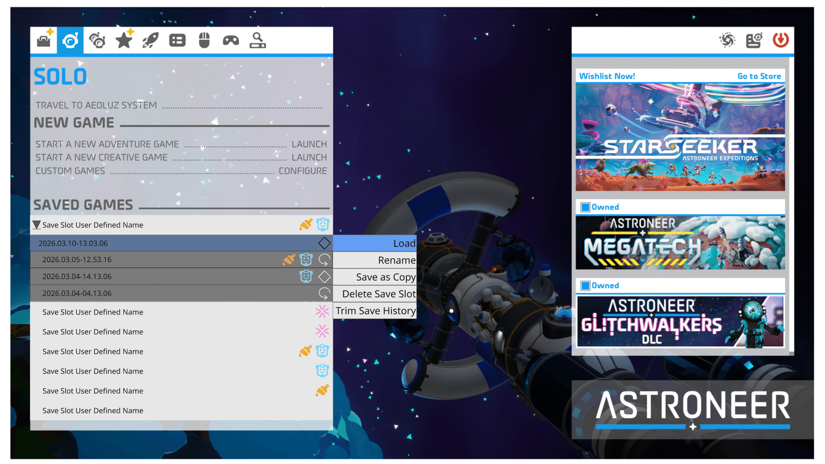This screenshot has height=464, width=825.
Task: Click the circular arrow in the 2026.03.04-04.13.06 row
Action: (324, 293)
